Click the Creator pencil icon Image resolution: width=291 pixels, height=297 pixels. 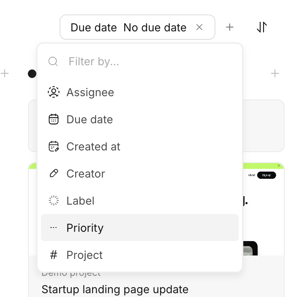(54, 174)
